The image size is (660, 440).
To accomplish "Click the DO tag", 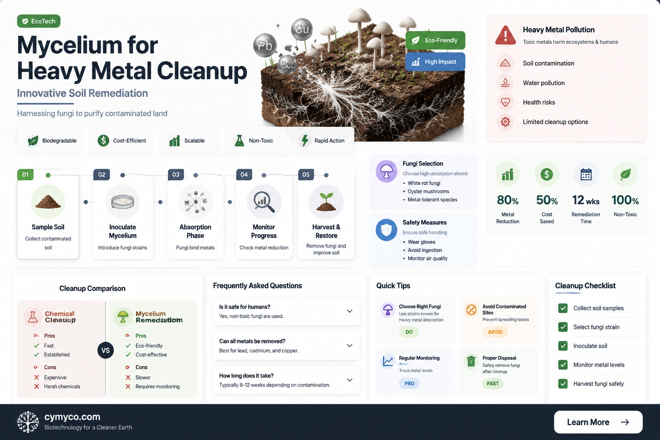I will 409,332.
